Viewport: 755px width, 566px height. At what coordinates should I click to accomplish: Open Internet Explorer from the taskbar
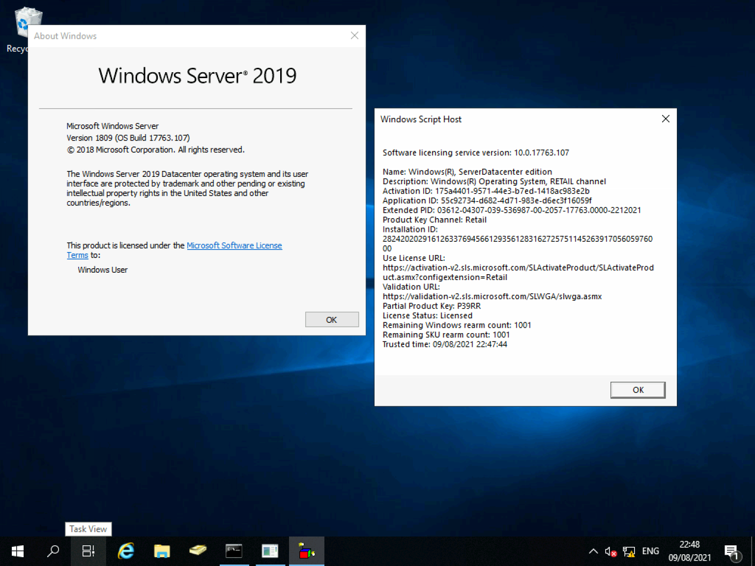pyautogui.click(x=126, y=551)
